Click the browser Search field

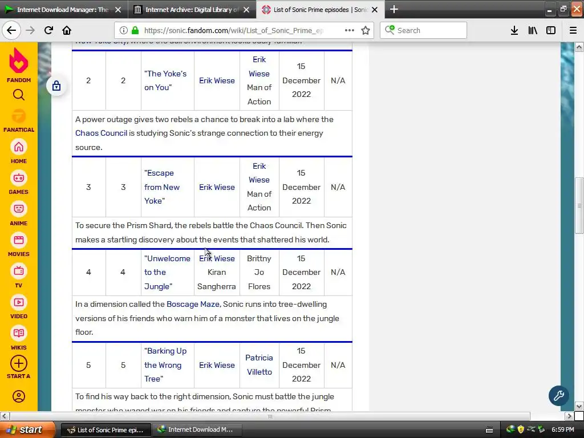pos(424,30)
